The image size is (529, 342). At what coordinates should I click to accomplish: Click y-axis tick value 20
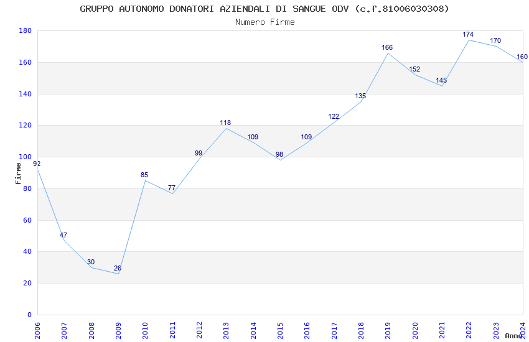tap(27, 283)
